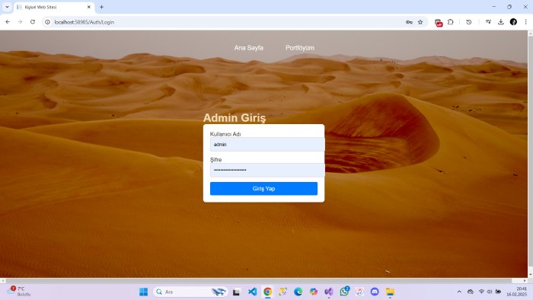The height and width of the screenshot is (300, 533).
Task: Open Chrome downloads icon
Action: (501, 22)
